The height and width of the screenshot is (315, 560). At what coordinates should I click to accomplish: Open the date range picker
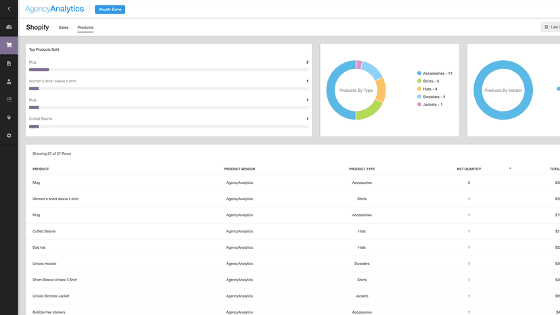point(551,27)
